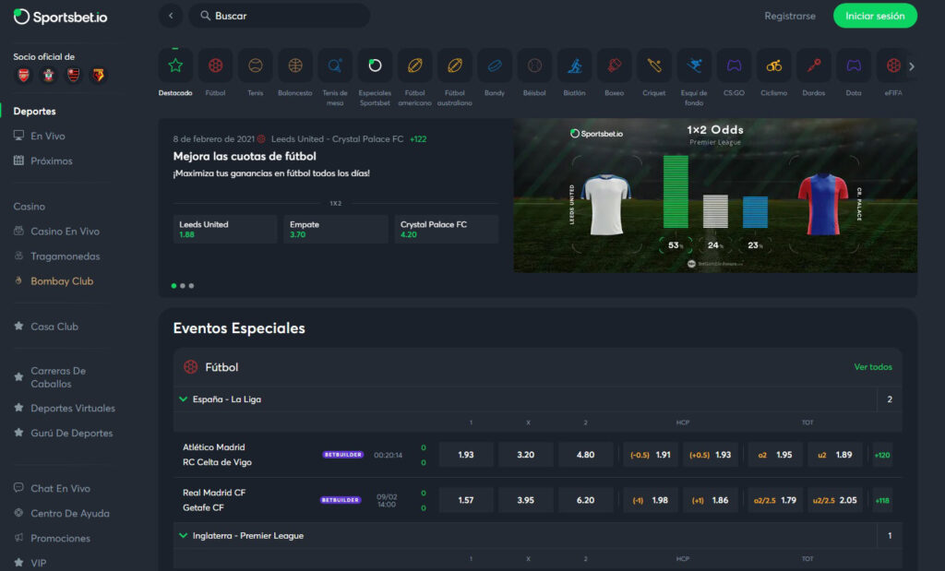
Task: Choose the Baloncesto sport icon
Action: click(295, 65)
